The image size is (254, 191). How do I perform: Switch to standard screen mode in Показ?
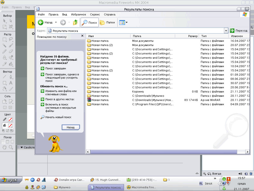point(3,142)
